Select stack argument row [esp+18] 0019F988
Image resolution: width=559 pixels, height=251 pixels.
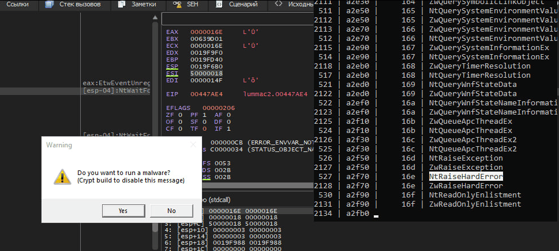224,243
